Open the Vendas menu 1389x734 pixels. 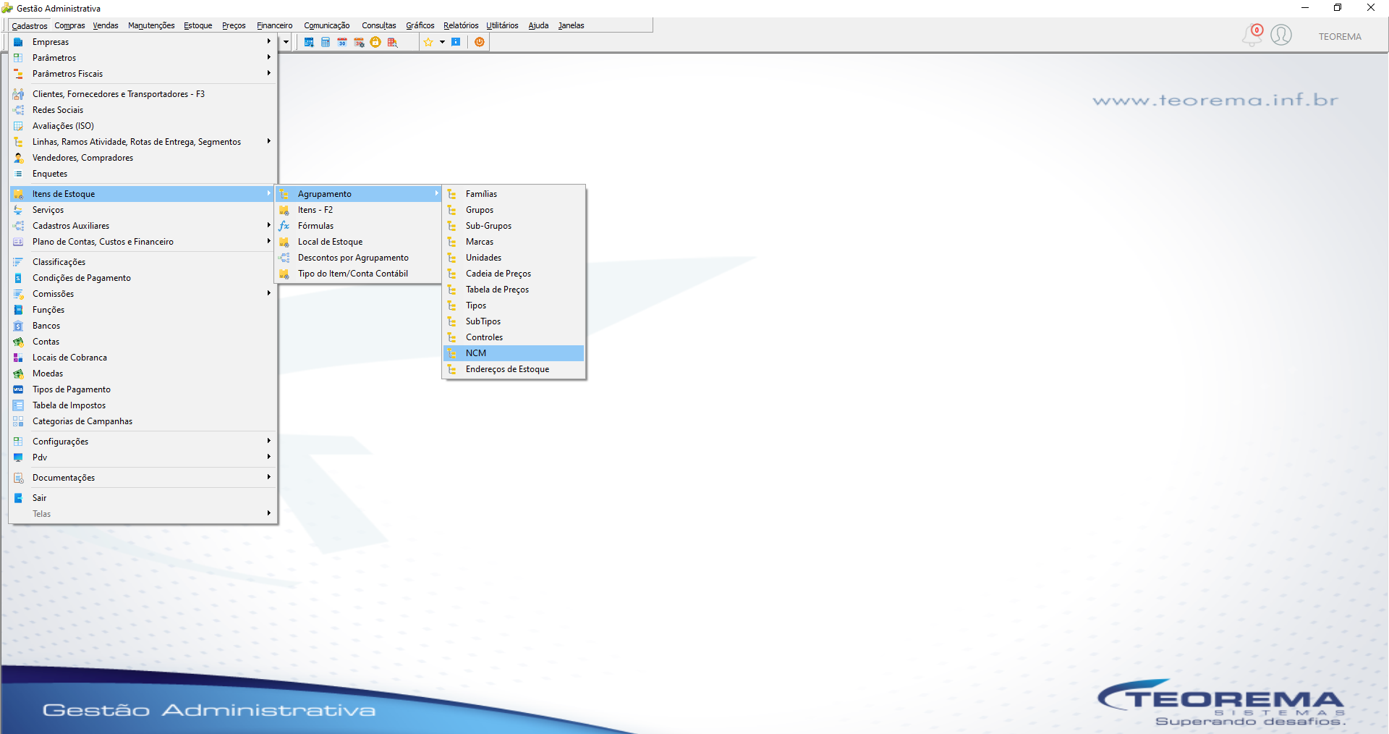[x=106, y=25]
